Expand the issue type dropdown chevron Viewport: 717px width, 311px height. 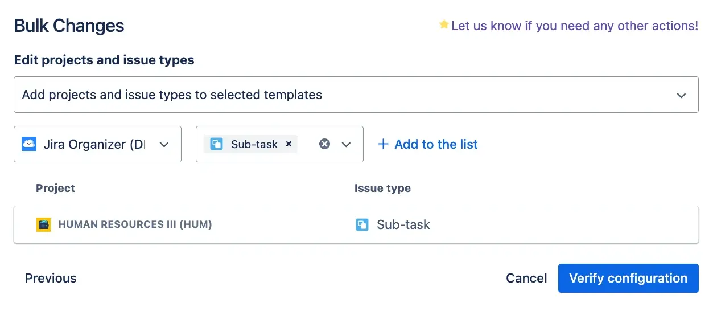pyautogui.click(x=346, y=145)
